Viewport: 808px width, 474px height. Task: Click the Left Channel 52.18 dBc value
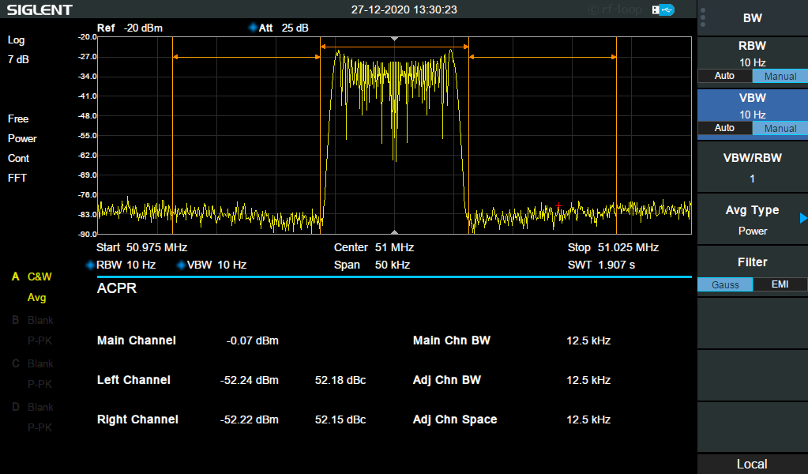[340, 380]
